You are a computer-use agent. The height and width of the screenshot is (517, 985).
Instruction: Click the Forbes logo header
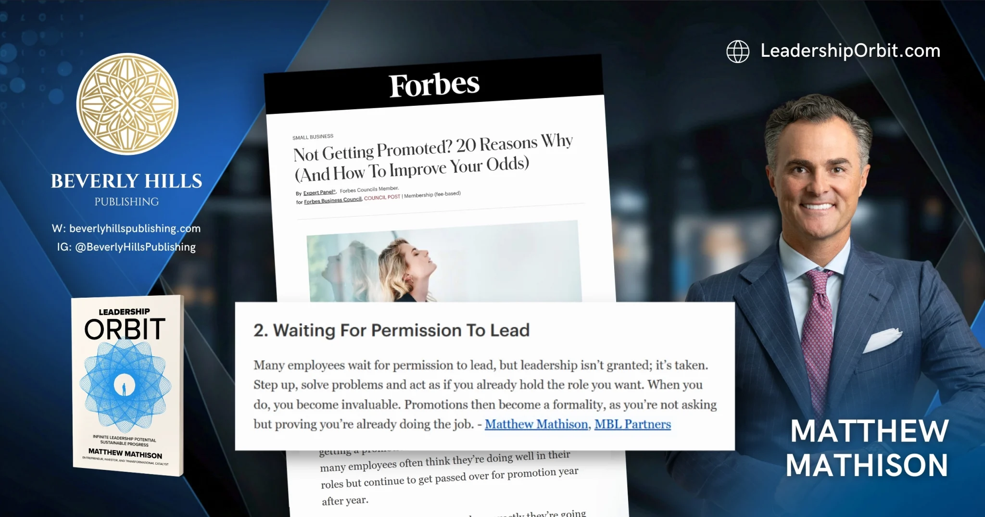click(434, 85)
